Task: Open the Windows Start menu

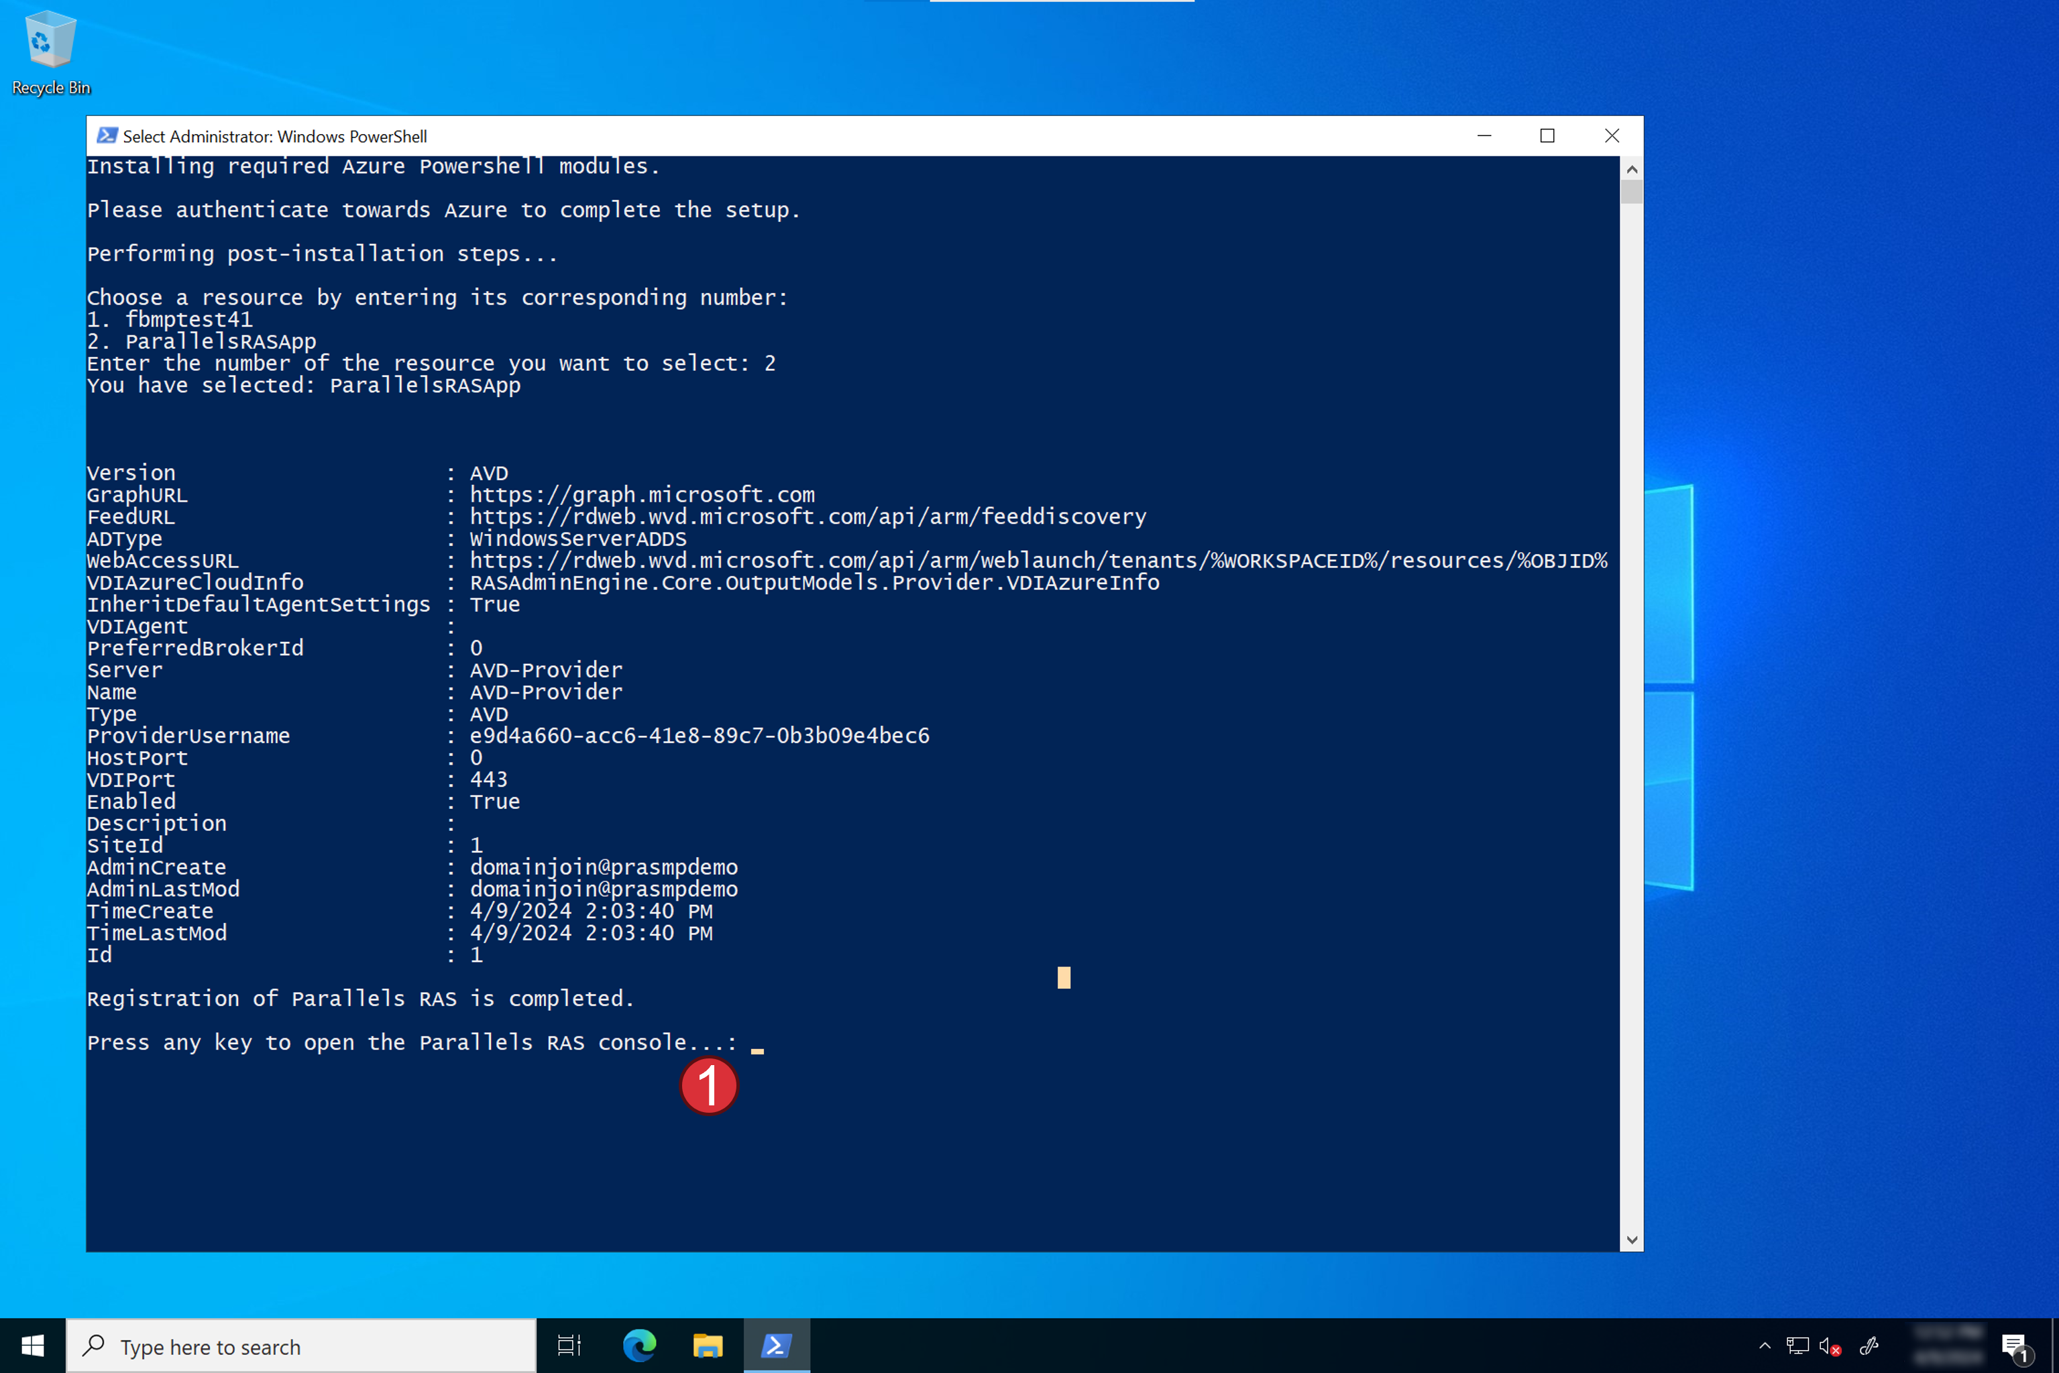Action: tap(32, 1346)
